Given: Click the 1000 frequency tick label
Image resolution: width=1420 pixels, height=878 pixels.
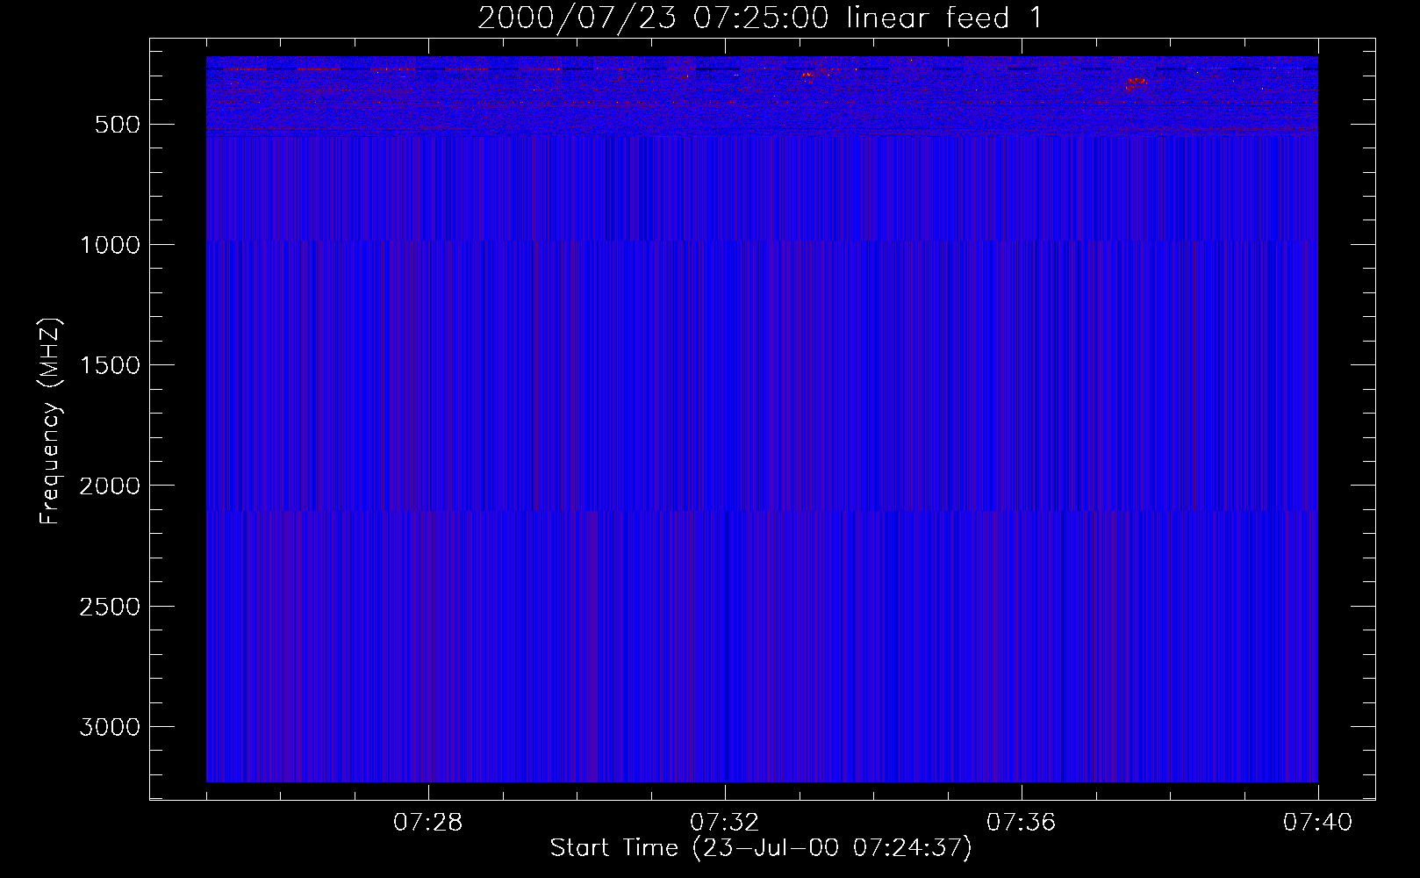Looking at the screenshot, I should tap(110, 245).
